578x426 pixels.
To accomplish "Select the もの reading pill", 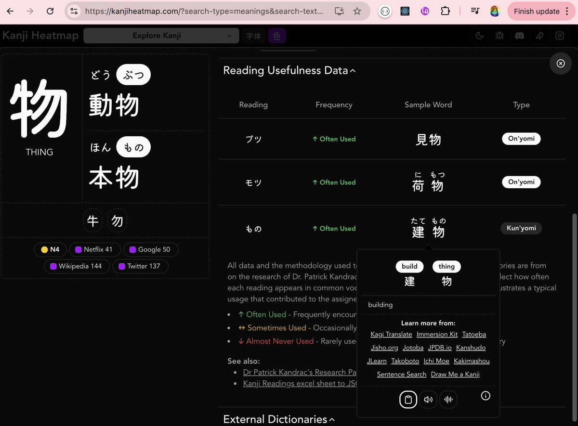I will tap(133, 147).
